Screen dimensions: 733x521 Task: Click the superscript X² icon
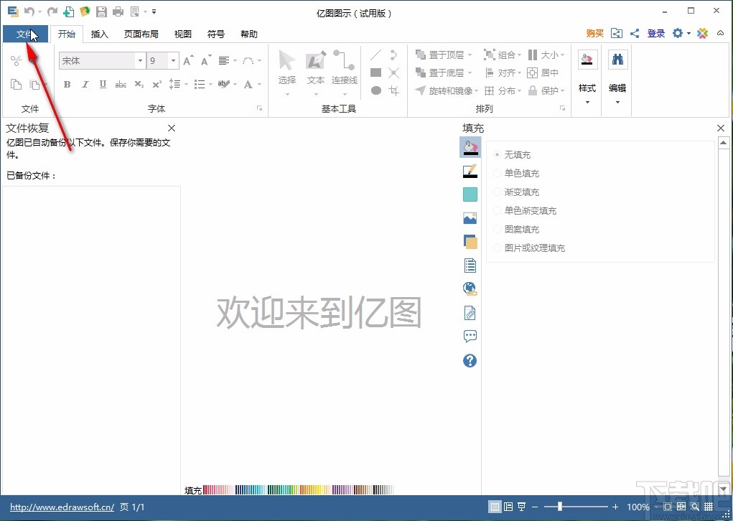(157, 84)
